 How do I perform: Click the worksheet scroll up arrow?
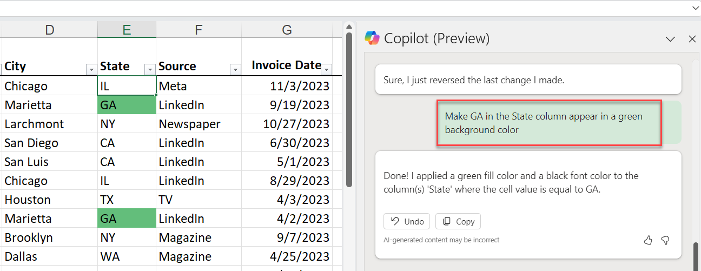349,26
